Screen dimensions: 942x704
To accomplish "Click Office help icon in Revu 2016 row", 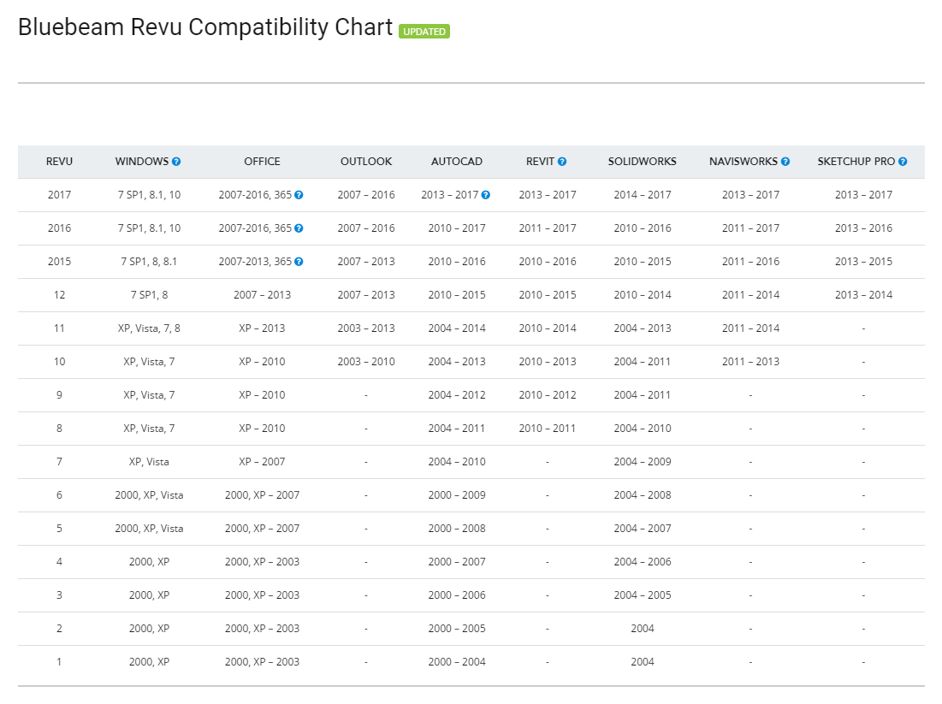I will pyautogui.click(x=299, y=228).
